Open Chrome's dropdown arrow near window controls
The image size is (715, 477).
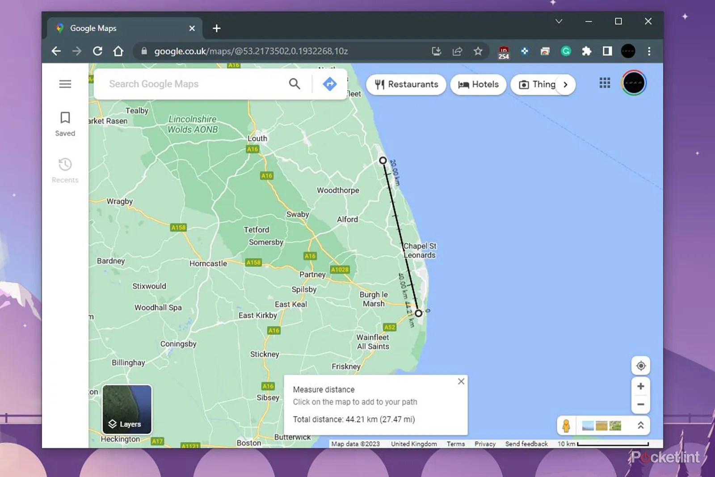pyautogui.click(x=559, y=21)
